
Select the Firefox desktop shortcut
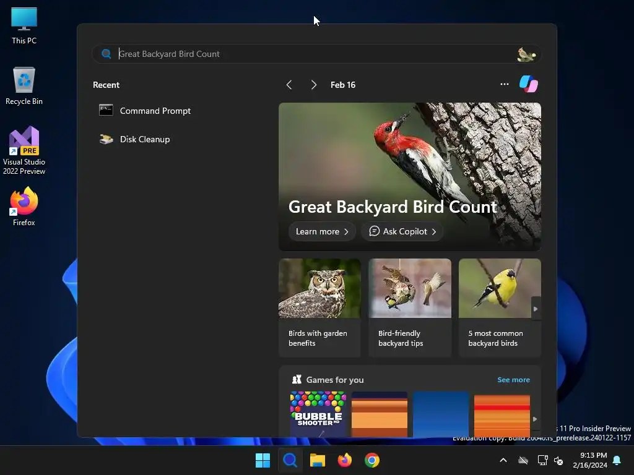coord(24,207)
